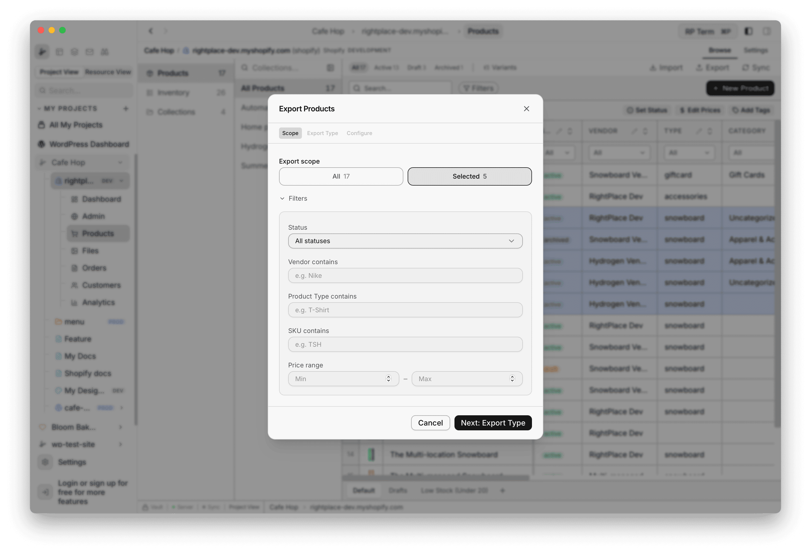Screen dimensions: 811x553
Task: Switch export scope to All 17
Action: pos(341,176)
